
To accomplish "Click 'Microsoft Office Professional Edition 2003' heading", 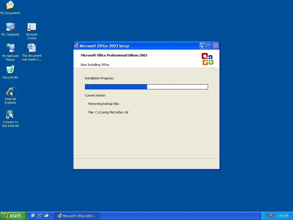I will [x=114, y=55].
